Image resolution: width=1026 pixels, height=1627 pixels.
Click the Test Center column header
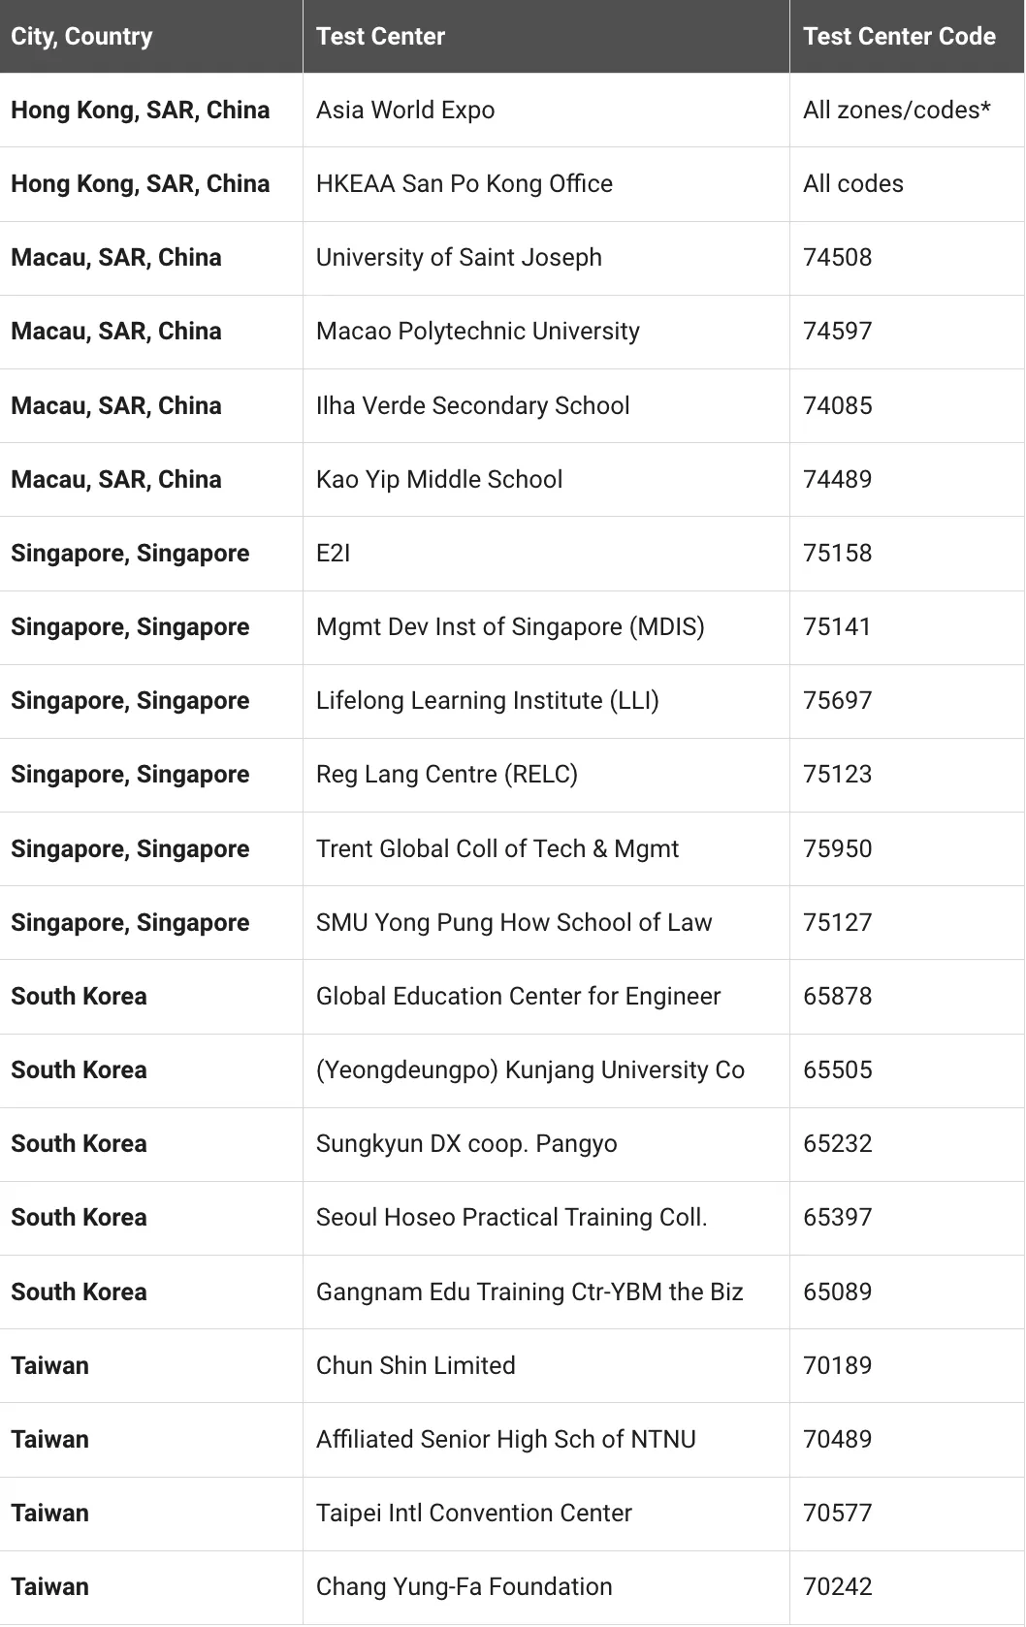pos(380,37)
